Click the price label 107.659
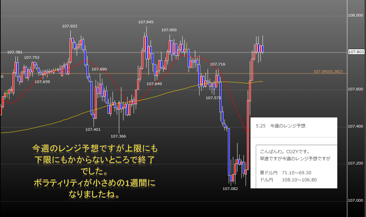The height and width of the screenshot is (217, 366). [x=42, y=82]
